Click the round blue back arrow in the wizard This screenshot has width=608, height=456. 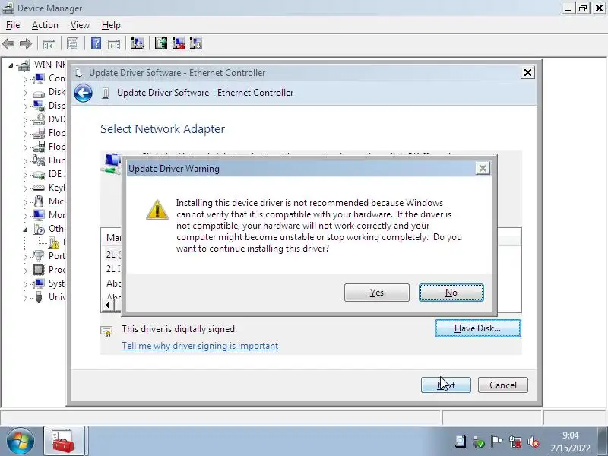pyautogui.click(x=83, y=93)
